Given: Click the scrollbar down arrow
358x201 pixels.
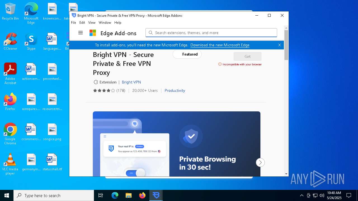Looking at the screenshot, I should [286, 174].
